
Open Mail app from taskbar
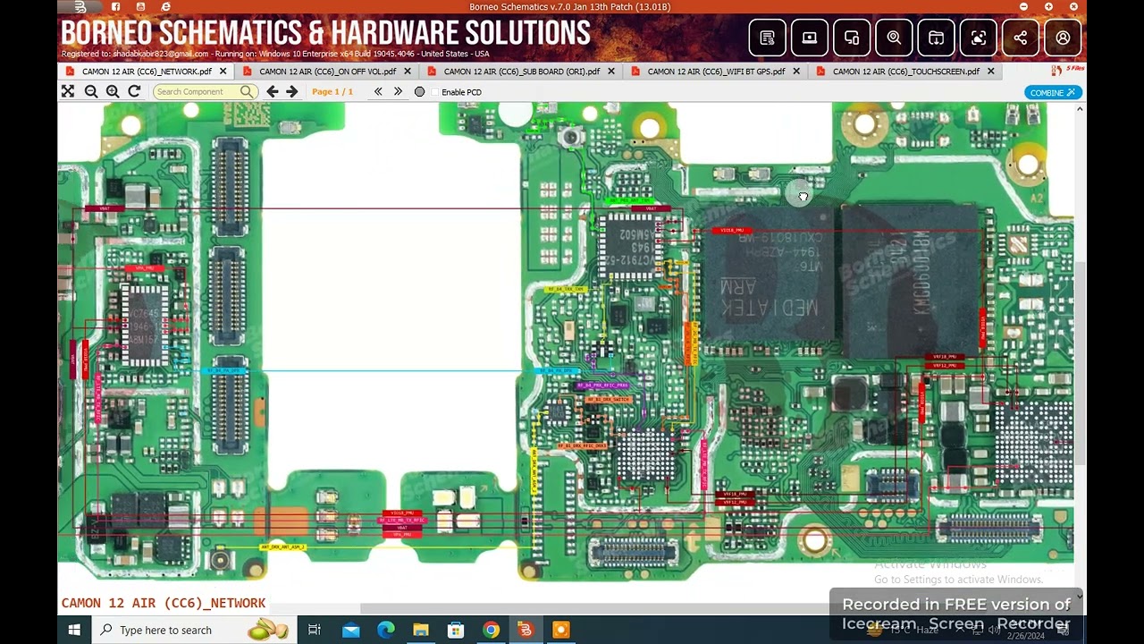[350, 630]
